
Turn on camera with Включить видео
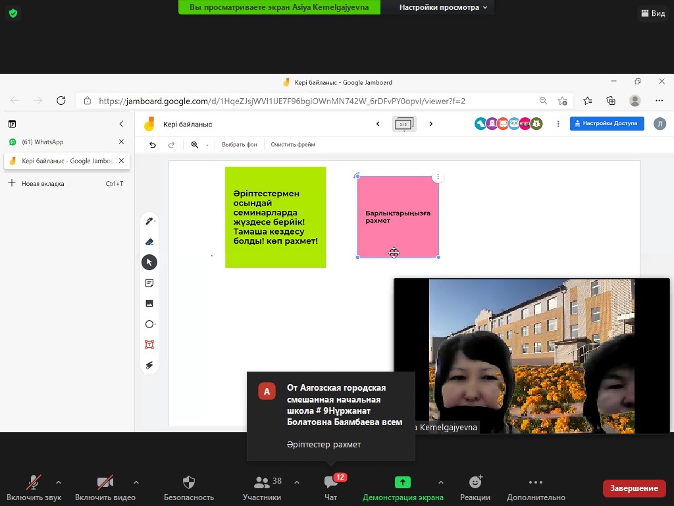(x=105, y=488)
